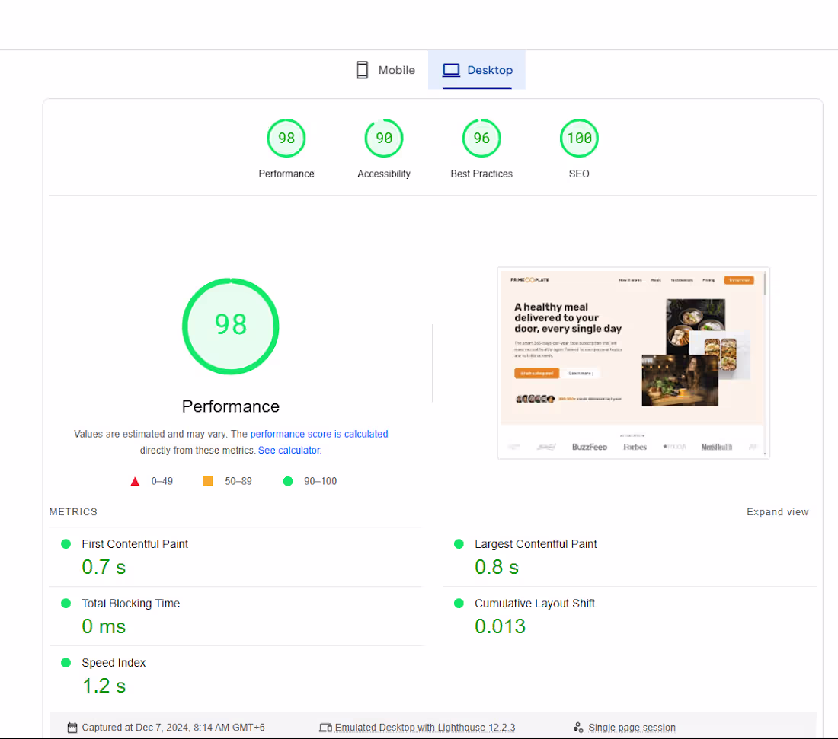Select the Total Blocking Time label
Viewport: 838px width, 739px height.
(x=130, y=604)
